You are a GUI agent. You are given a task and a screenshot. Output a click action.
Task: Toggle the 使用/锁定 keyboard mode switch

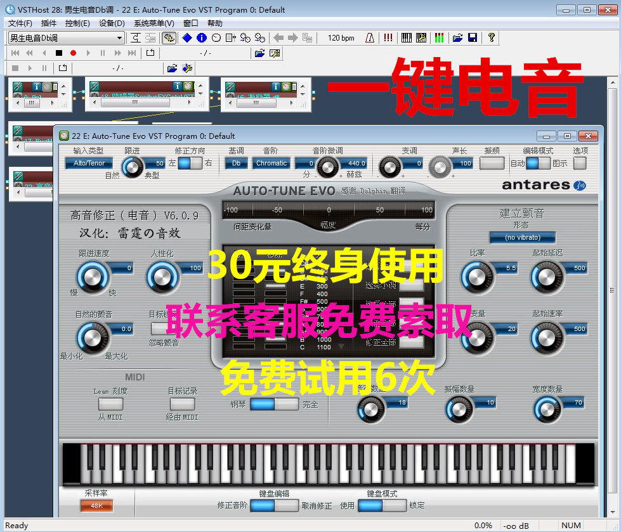click(x=382, y=505)
